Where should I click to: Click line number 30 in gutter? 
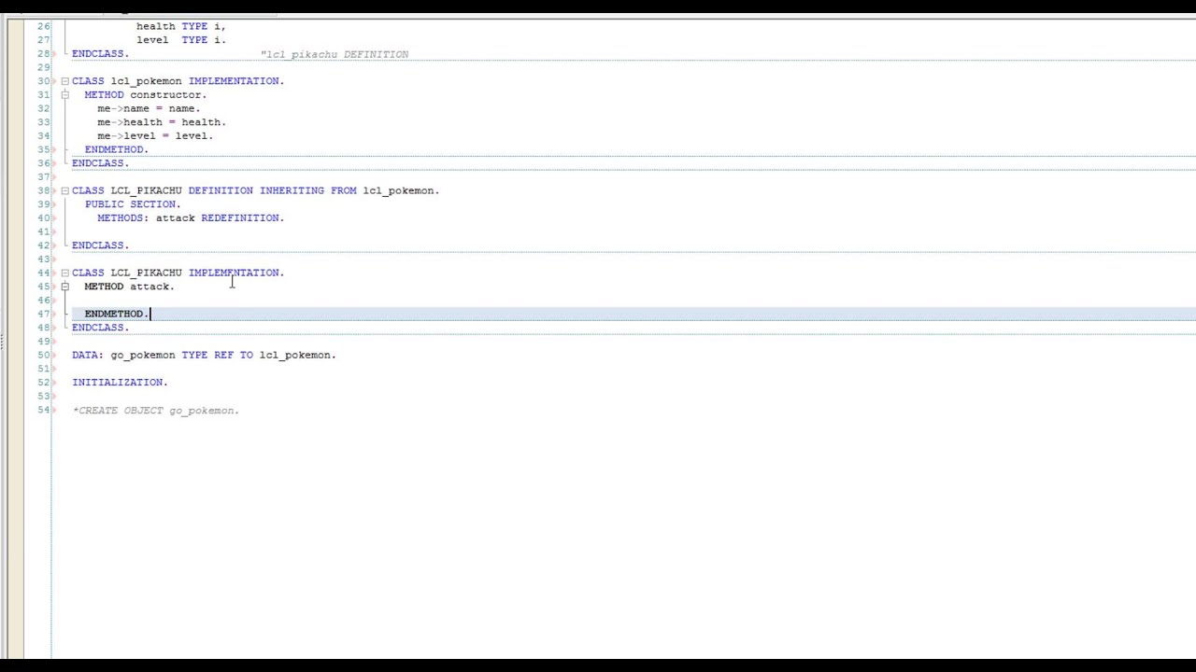point(43,81)
